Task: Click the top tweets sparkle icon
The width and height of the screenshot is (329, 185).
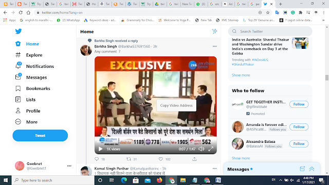Action: pos(214,31)
